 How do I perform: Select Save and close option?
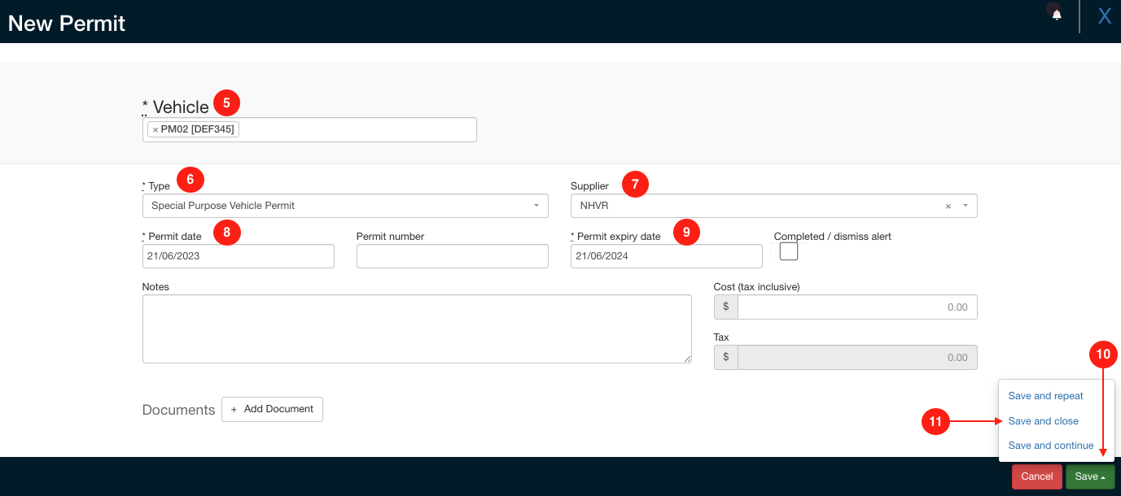[x=1043, y=421]
